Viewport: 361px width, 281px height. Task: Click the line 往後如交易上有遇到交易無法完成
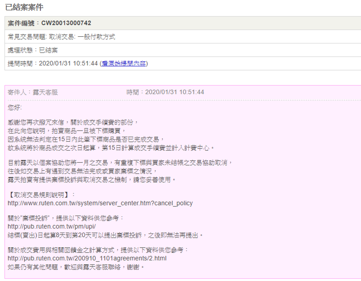(x=82, y=171)
